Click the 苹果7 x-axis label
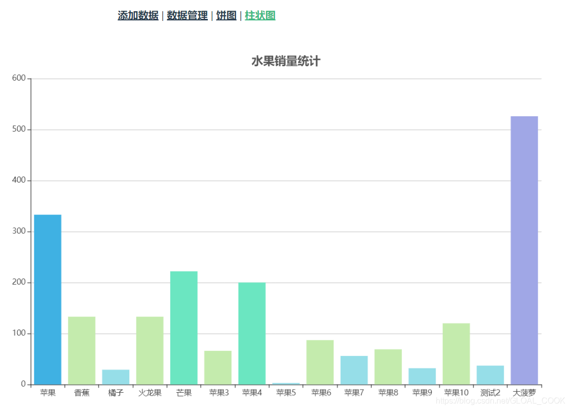Screen dimensions: 570x410 354,393
